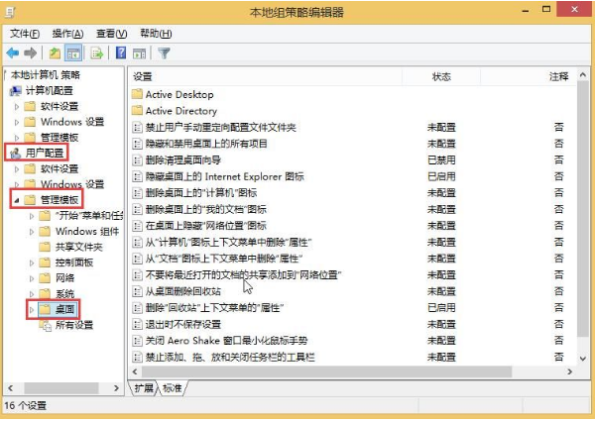Click left arrow of tree pane scrollbar
Image resolution: width=595 pixels, height=422 pixels.
(10, 388)
